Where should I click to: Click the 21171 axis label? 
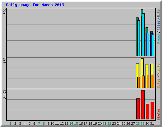tap(5, 94)
